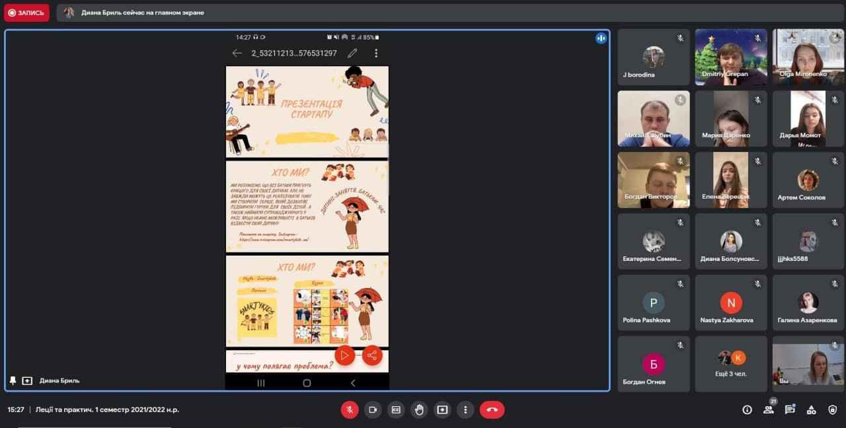Open the three-dot menu in phone viewer header

376,53
